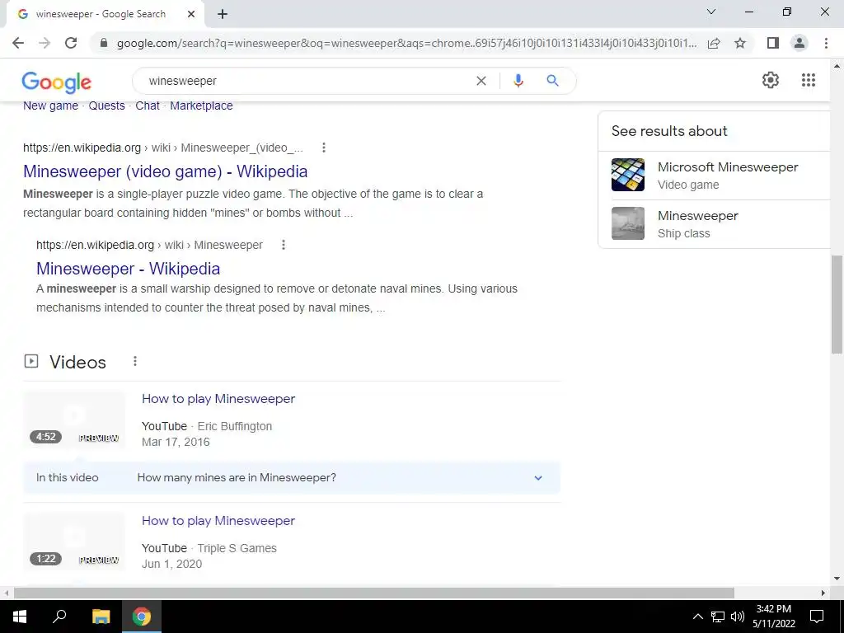
Task: Open the Google apps grid
Action: pos(809,80)
